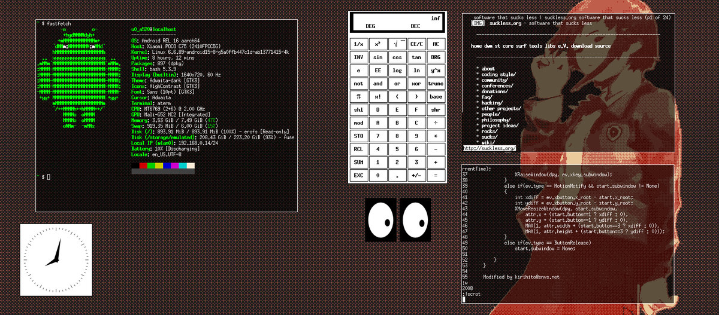Screen dimensions: 719x315
Task: Click the http://suckless.org/ status URL
Action: [x=490, y=148]
